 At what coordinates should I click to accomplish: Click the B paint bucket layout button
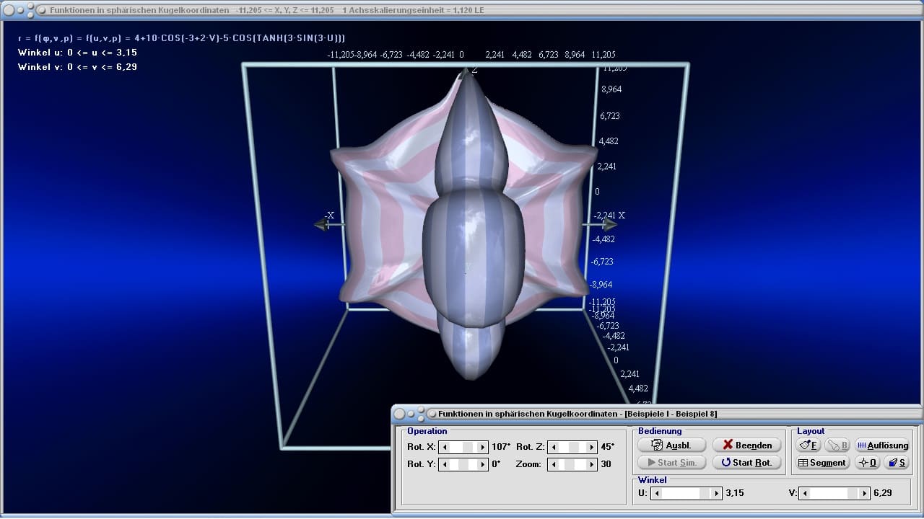coord(837,445)
